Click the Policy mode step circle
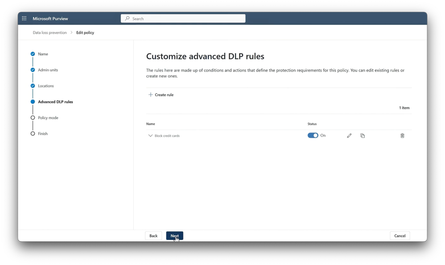The width and height of the screenshot is (445, 265). pos(33,118)
